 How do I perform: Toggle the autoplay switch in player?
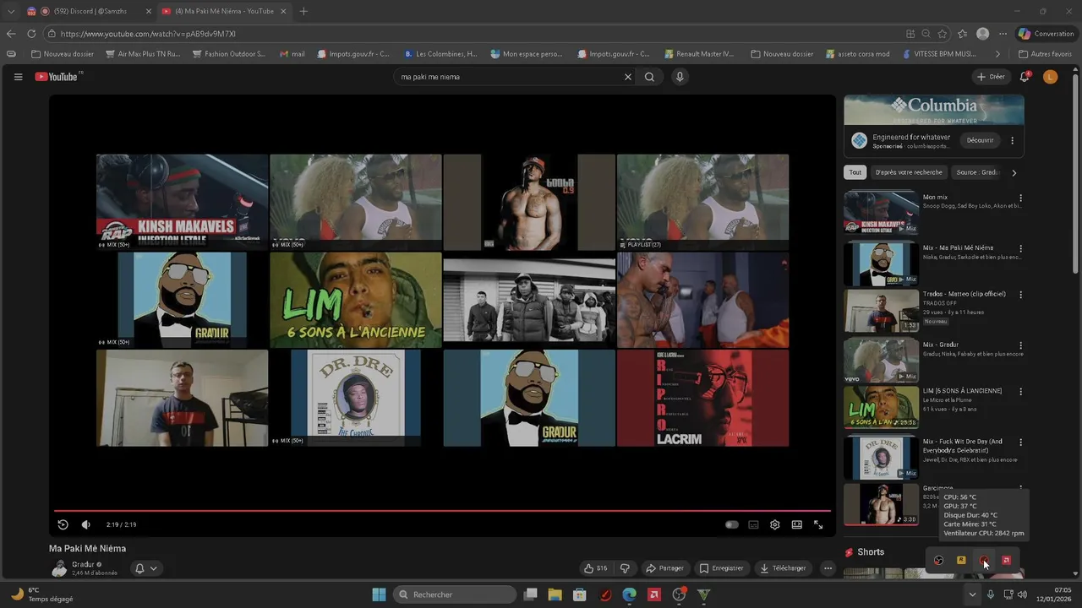click(732, 524)
